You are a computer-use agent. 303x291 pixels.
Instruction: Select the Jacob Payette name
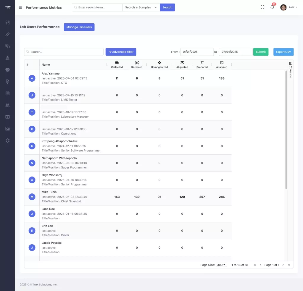coord(51,243)
